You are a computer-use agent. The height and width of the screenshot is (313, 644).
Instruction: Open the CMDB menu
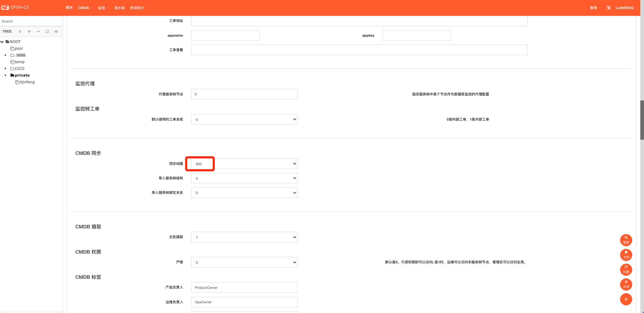point(85,8)
